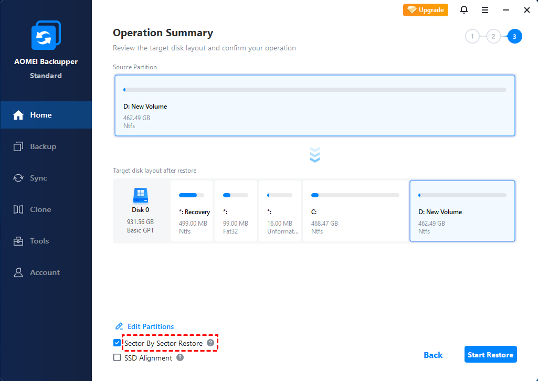
Task: Click the help icon beside SSD Alignment
Action: 180,357
